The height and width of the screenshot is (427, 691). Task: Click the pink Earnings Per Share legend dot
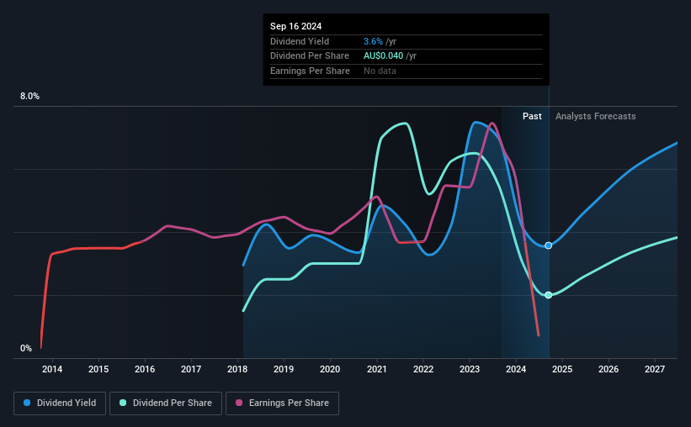[x=239, y=403]
